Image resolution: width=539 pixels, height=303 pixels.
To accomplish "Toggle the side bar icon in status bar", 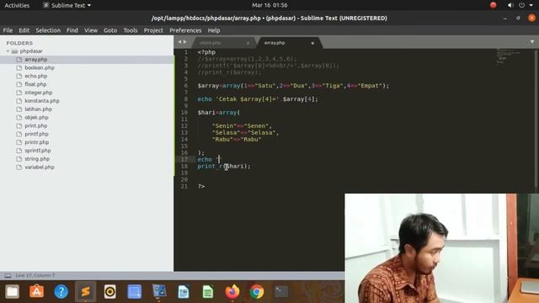I will tap(8, 275).
